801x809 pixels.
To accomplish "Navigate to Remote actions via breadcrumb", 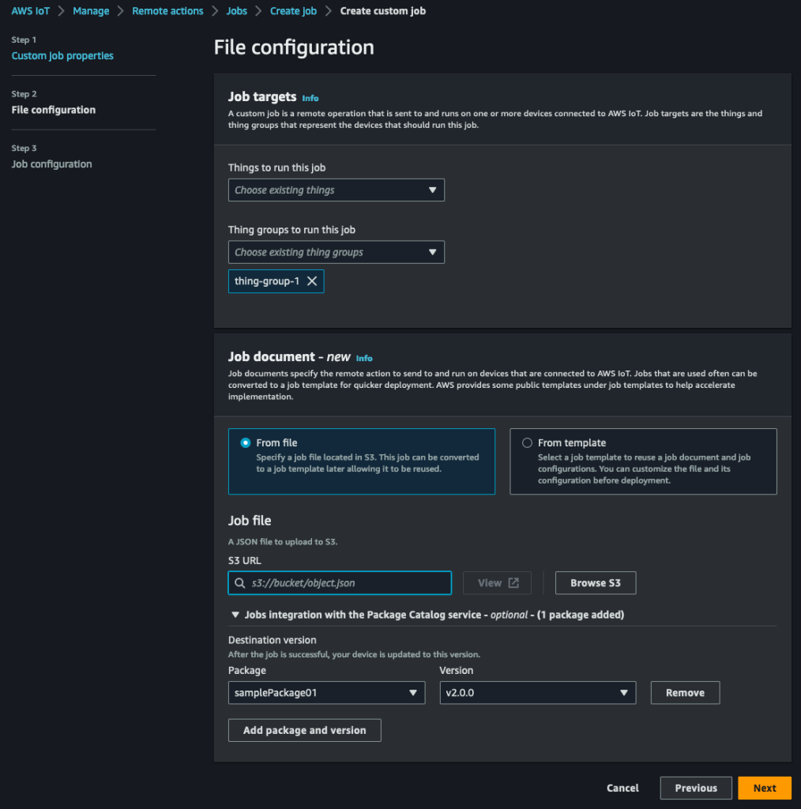I will tap(167, 10).
